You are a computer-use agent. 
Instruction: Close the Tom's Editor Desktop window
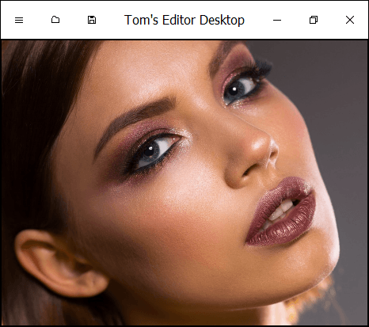pyautogui.click(x=350, y=20)
